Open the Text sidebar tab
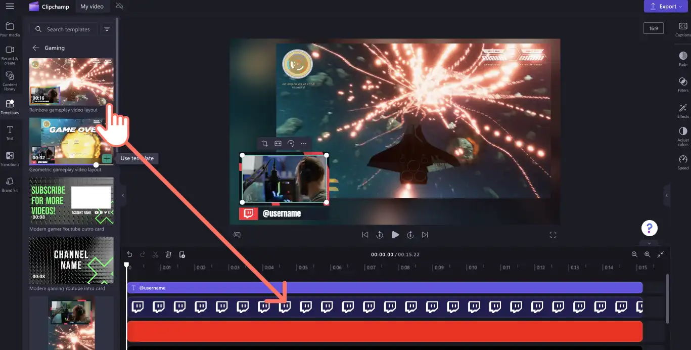The height and width of the screenshot is (350, 691). click(10, 133)
